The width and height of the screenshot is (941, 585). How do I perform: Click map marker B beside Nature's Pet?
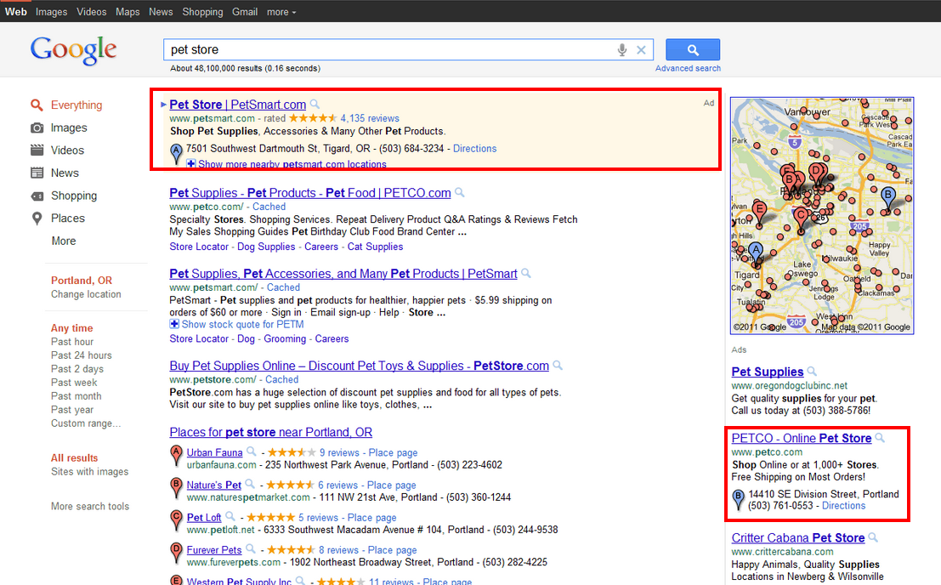(176, 488)
